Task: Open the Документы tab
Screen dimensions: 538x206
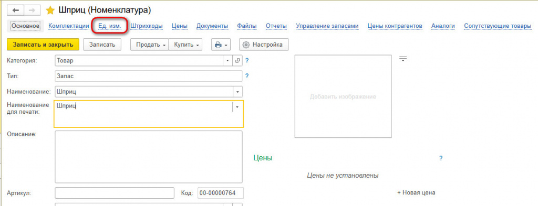Action: pyautogui.click(x=212, y=26)
